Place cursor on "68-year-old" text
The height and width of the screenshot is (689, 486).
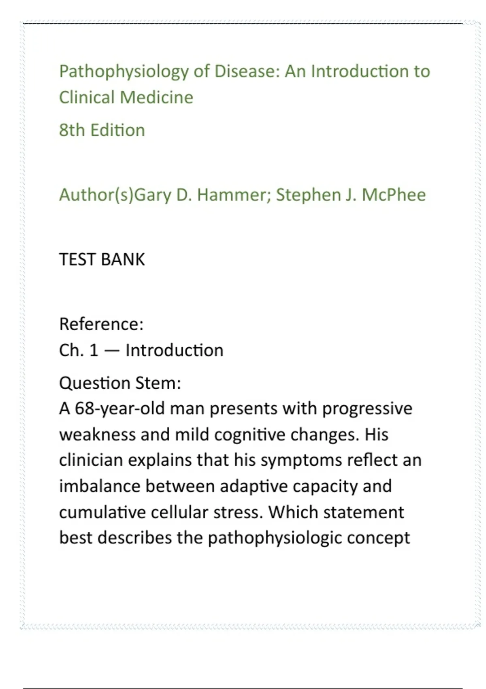119,409
